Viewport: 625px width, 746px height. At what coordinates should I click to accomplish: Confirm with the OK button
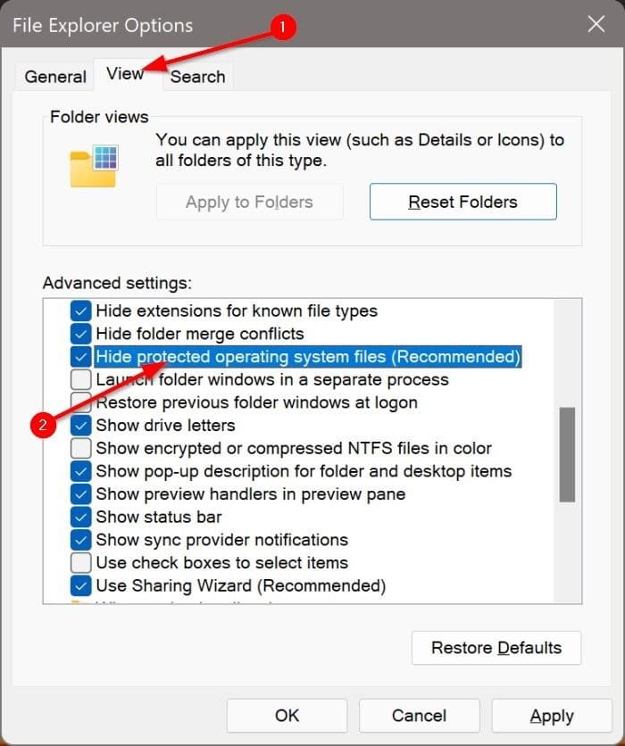pos(287,716)
